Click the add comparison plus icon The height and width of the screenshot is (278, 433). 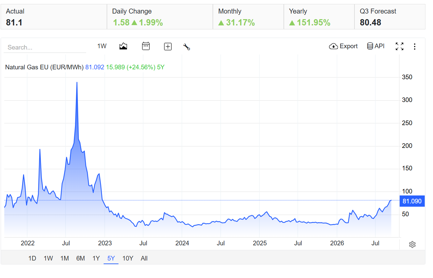(x=168, y=47)
